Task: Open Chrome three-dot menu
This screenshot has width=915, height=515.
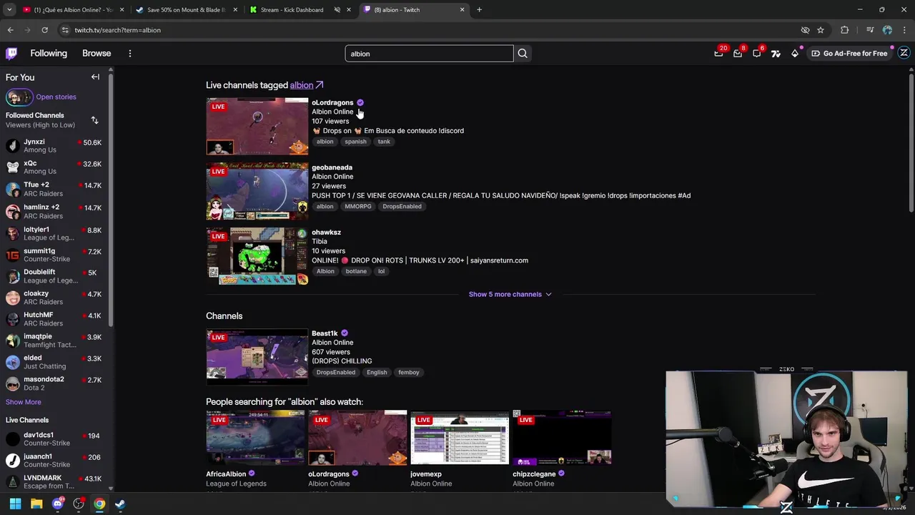Action: point(905,30)
